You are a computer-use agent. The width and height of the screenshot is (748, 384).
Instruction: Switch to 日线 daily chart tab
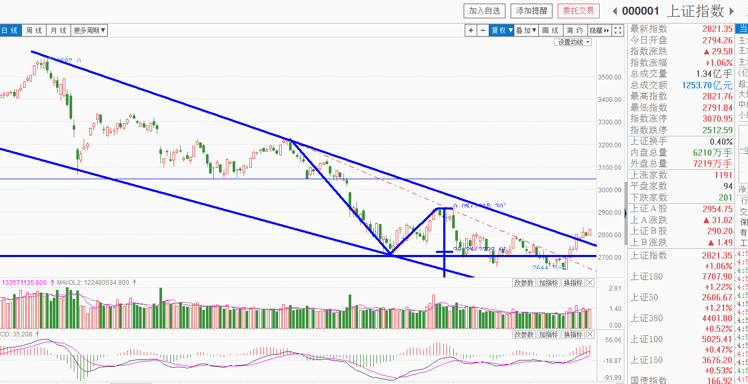(x=10, y=30)
